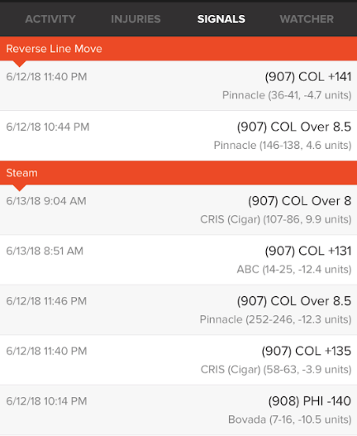Select the COL Over 8 CRIS signal
This screenshot has height=436, width=357.
(x=178, y=210)
